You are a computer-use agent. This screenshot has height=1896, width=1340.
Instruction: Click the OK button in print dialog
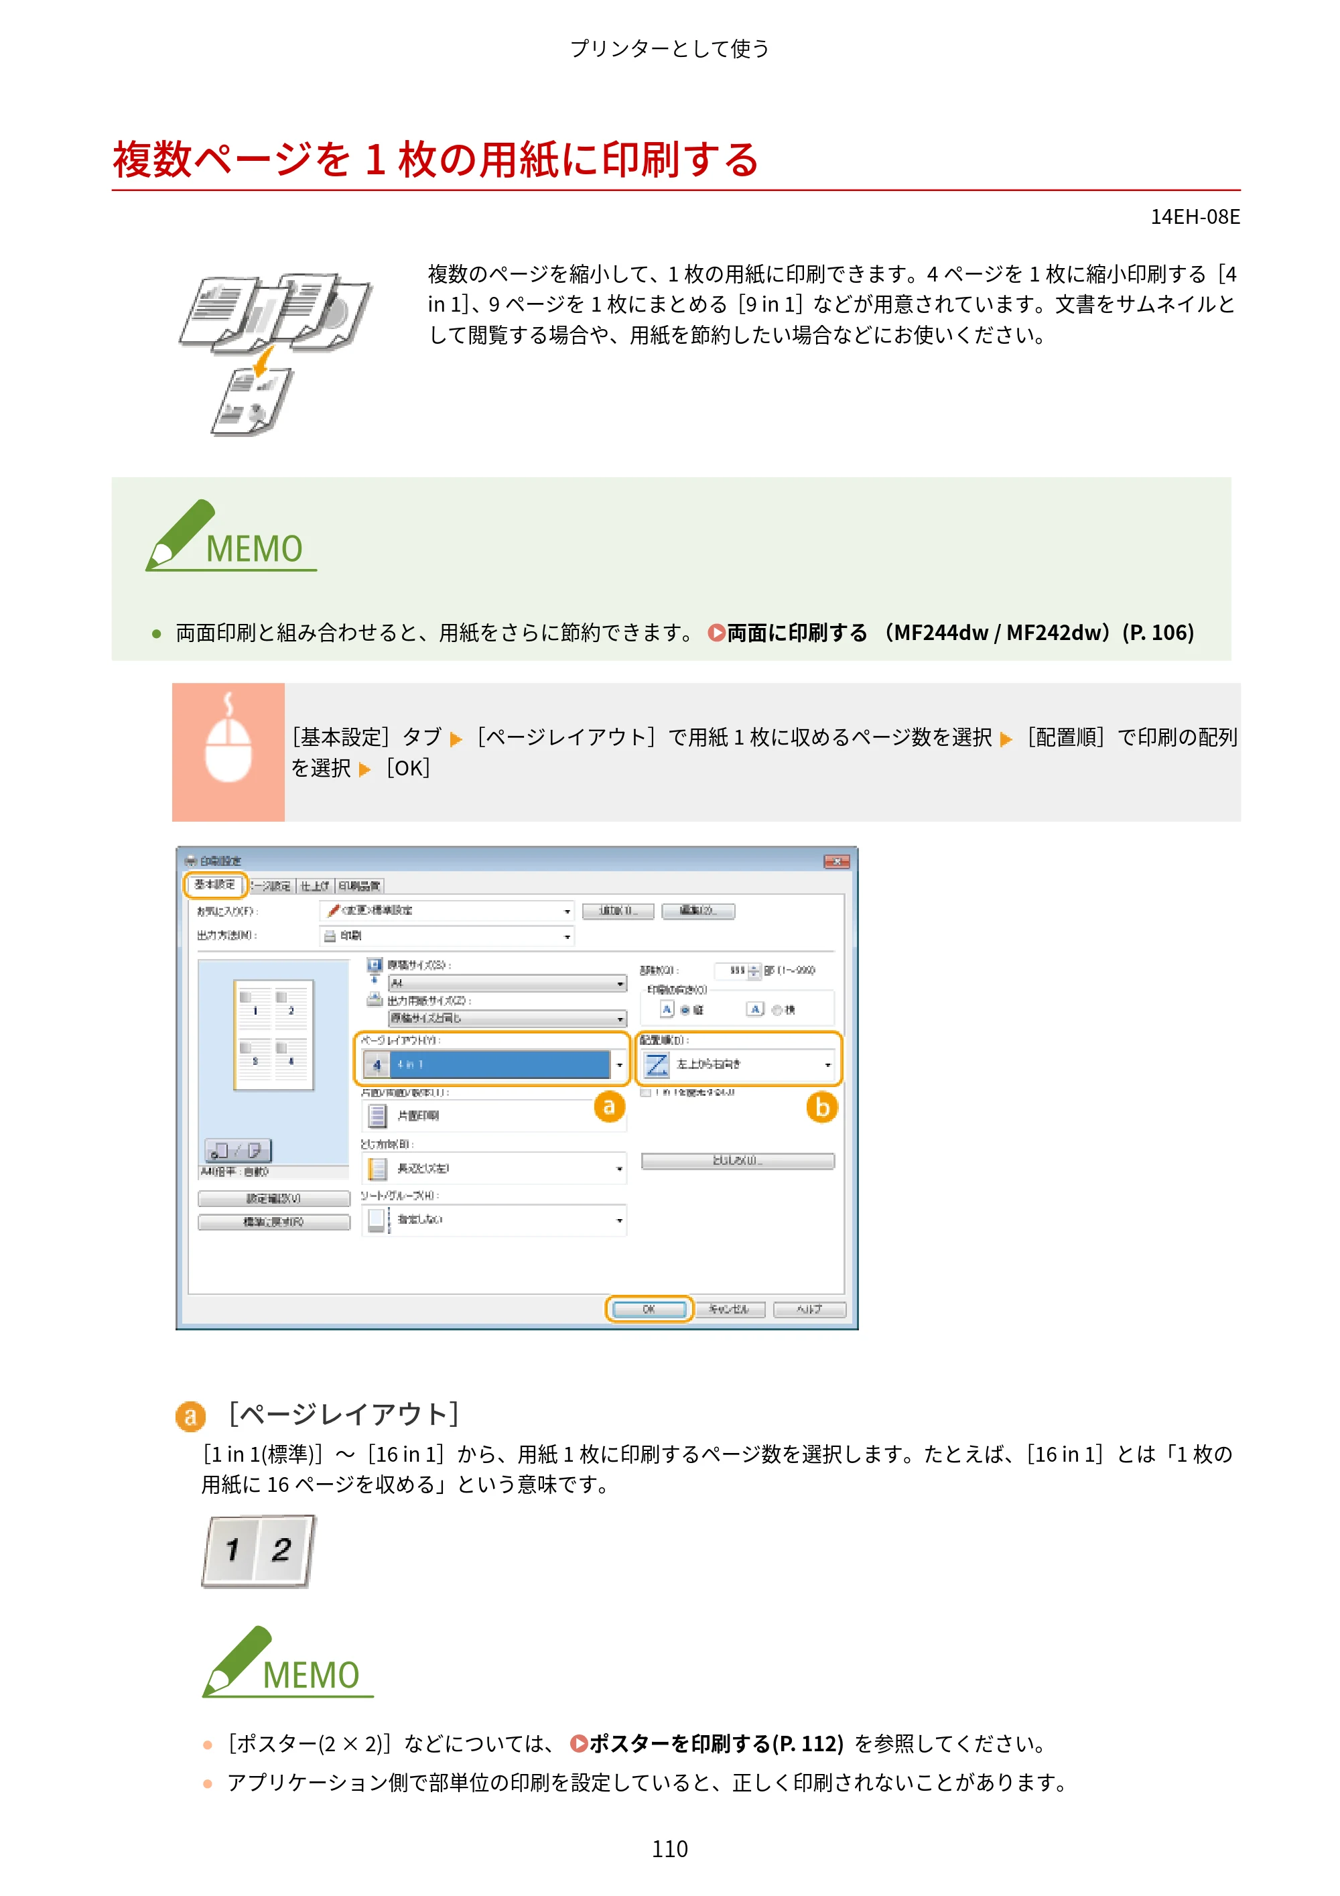pos(649,1309)
